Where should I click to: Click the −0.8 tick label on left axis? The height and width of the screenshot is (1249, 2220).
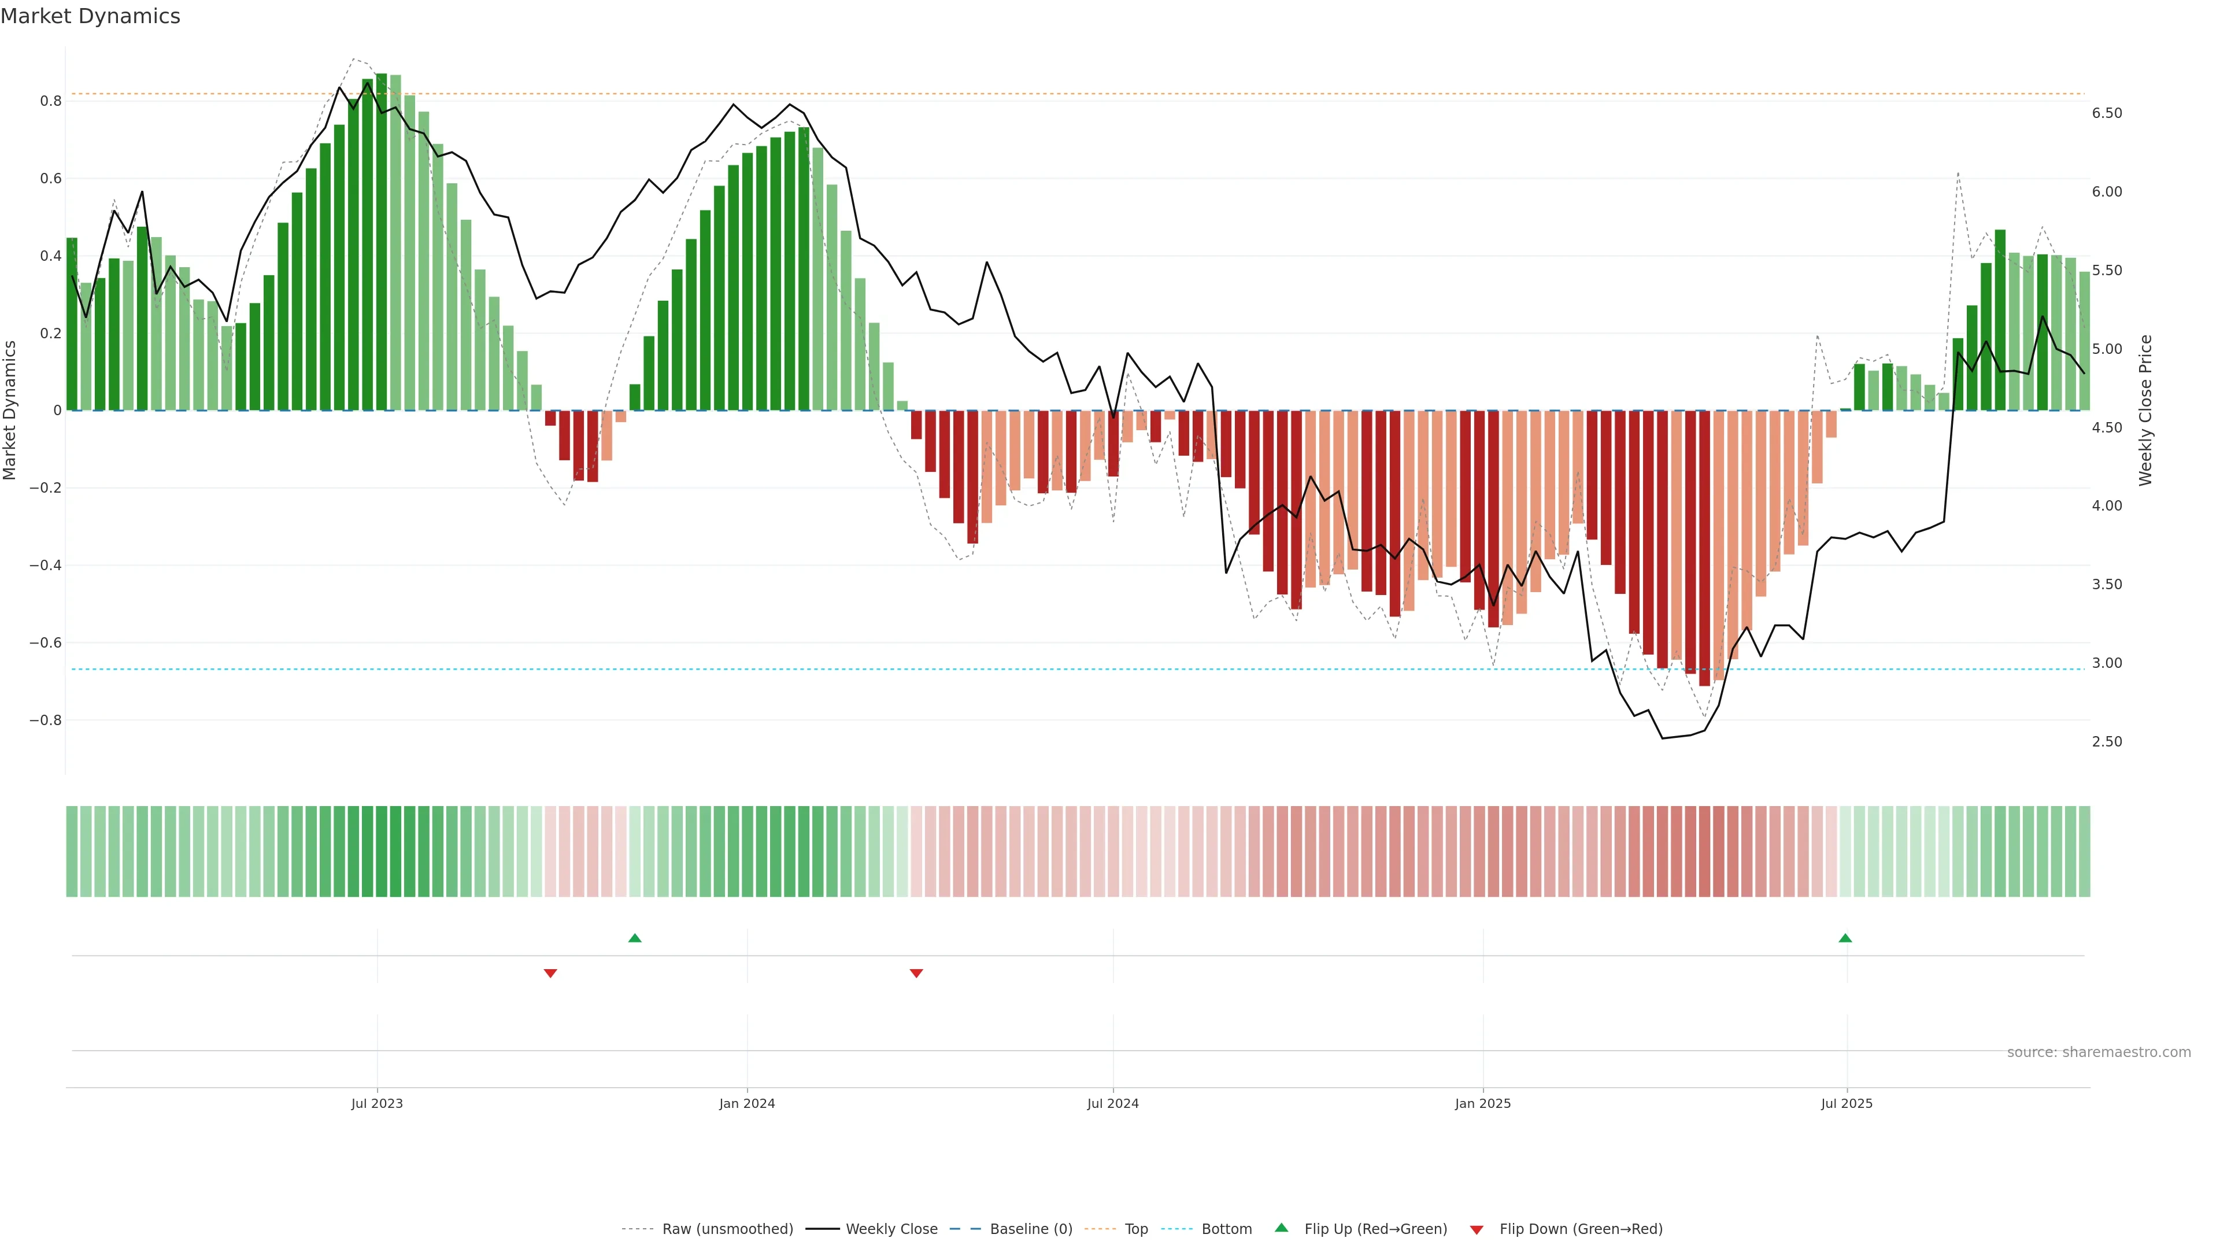(45, 720)
